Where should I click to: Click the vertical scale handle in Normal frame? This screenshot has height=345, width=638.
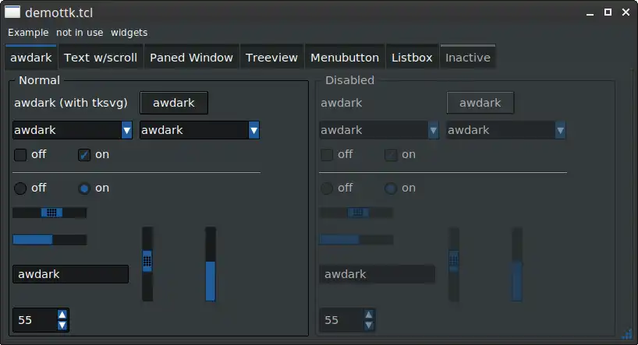point(147,261)
